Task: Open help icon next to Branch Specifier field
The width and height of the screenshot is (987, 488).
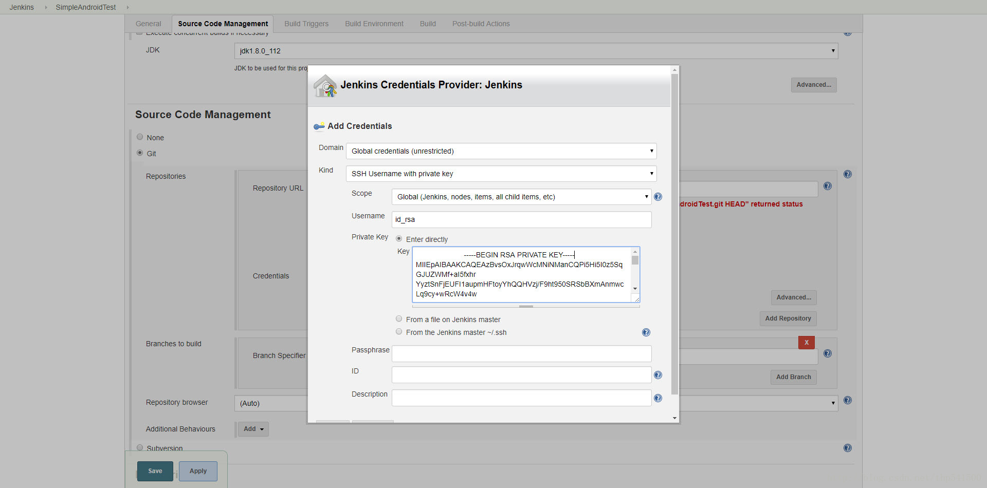Action: click(828, 353)
